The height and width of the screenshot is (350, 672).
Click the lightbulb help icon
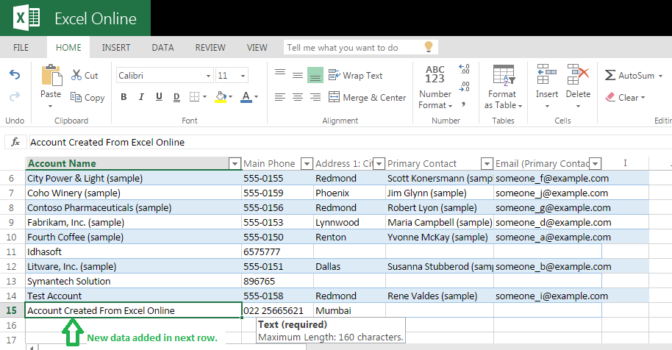(428, 47)
